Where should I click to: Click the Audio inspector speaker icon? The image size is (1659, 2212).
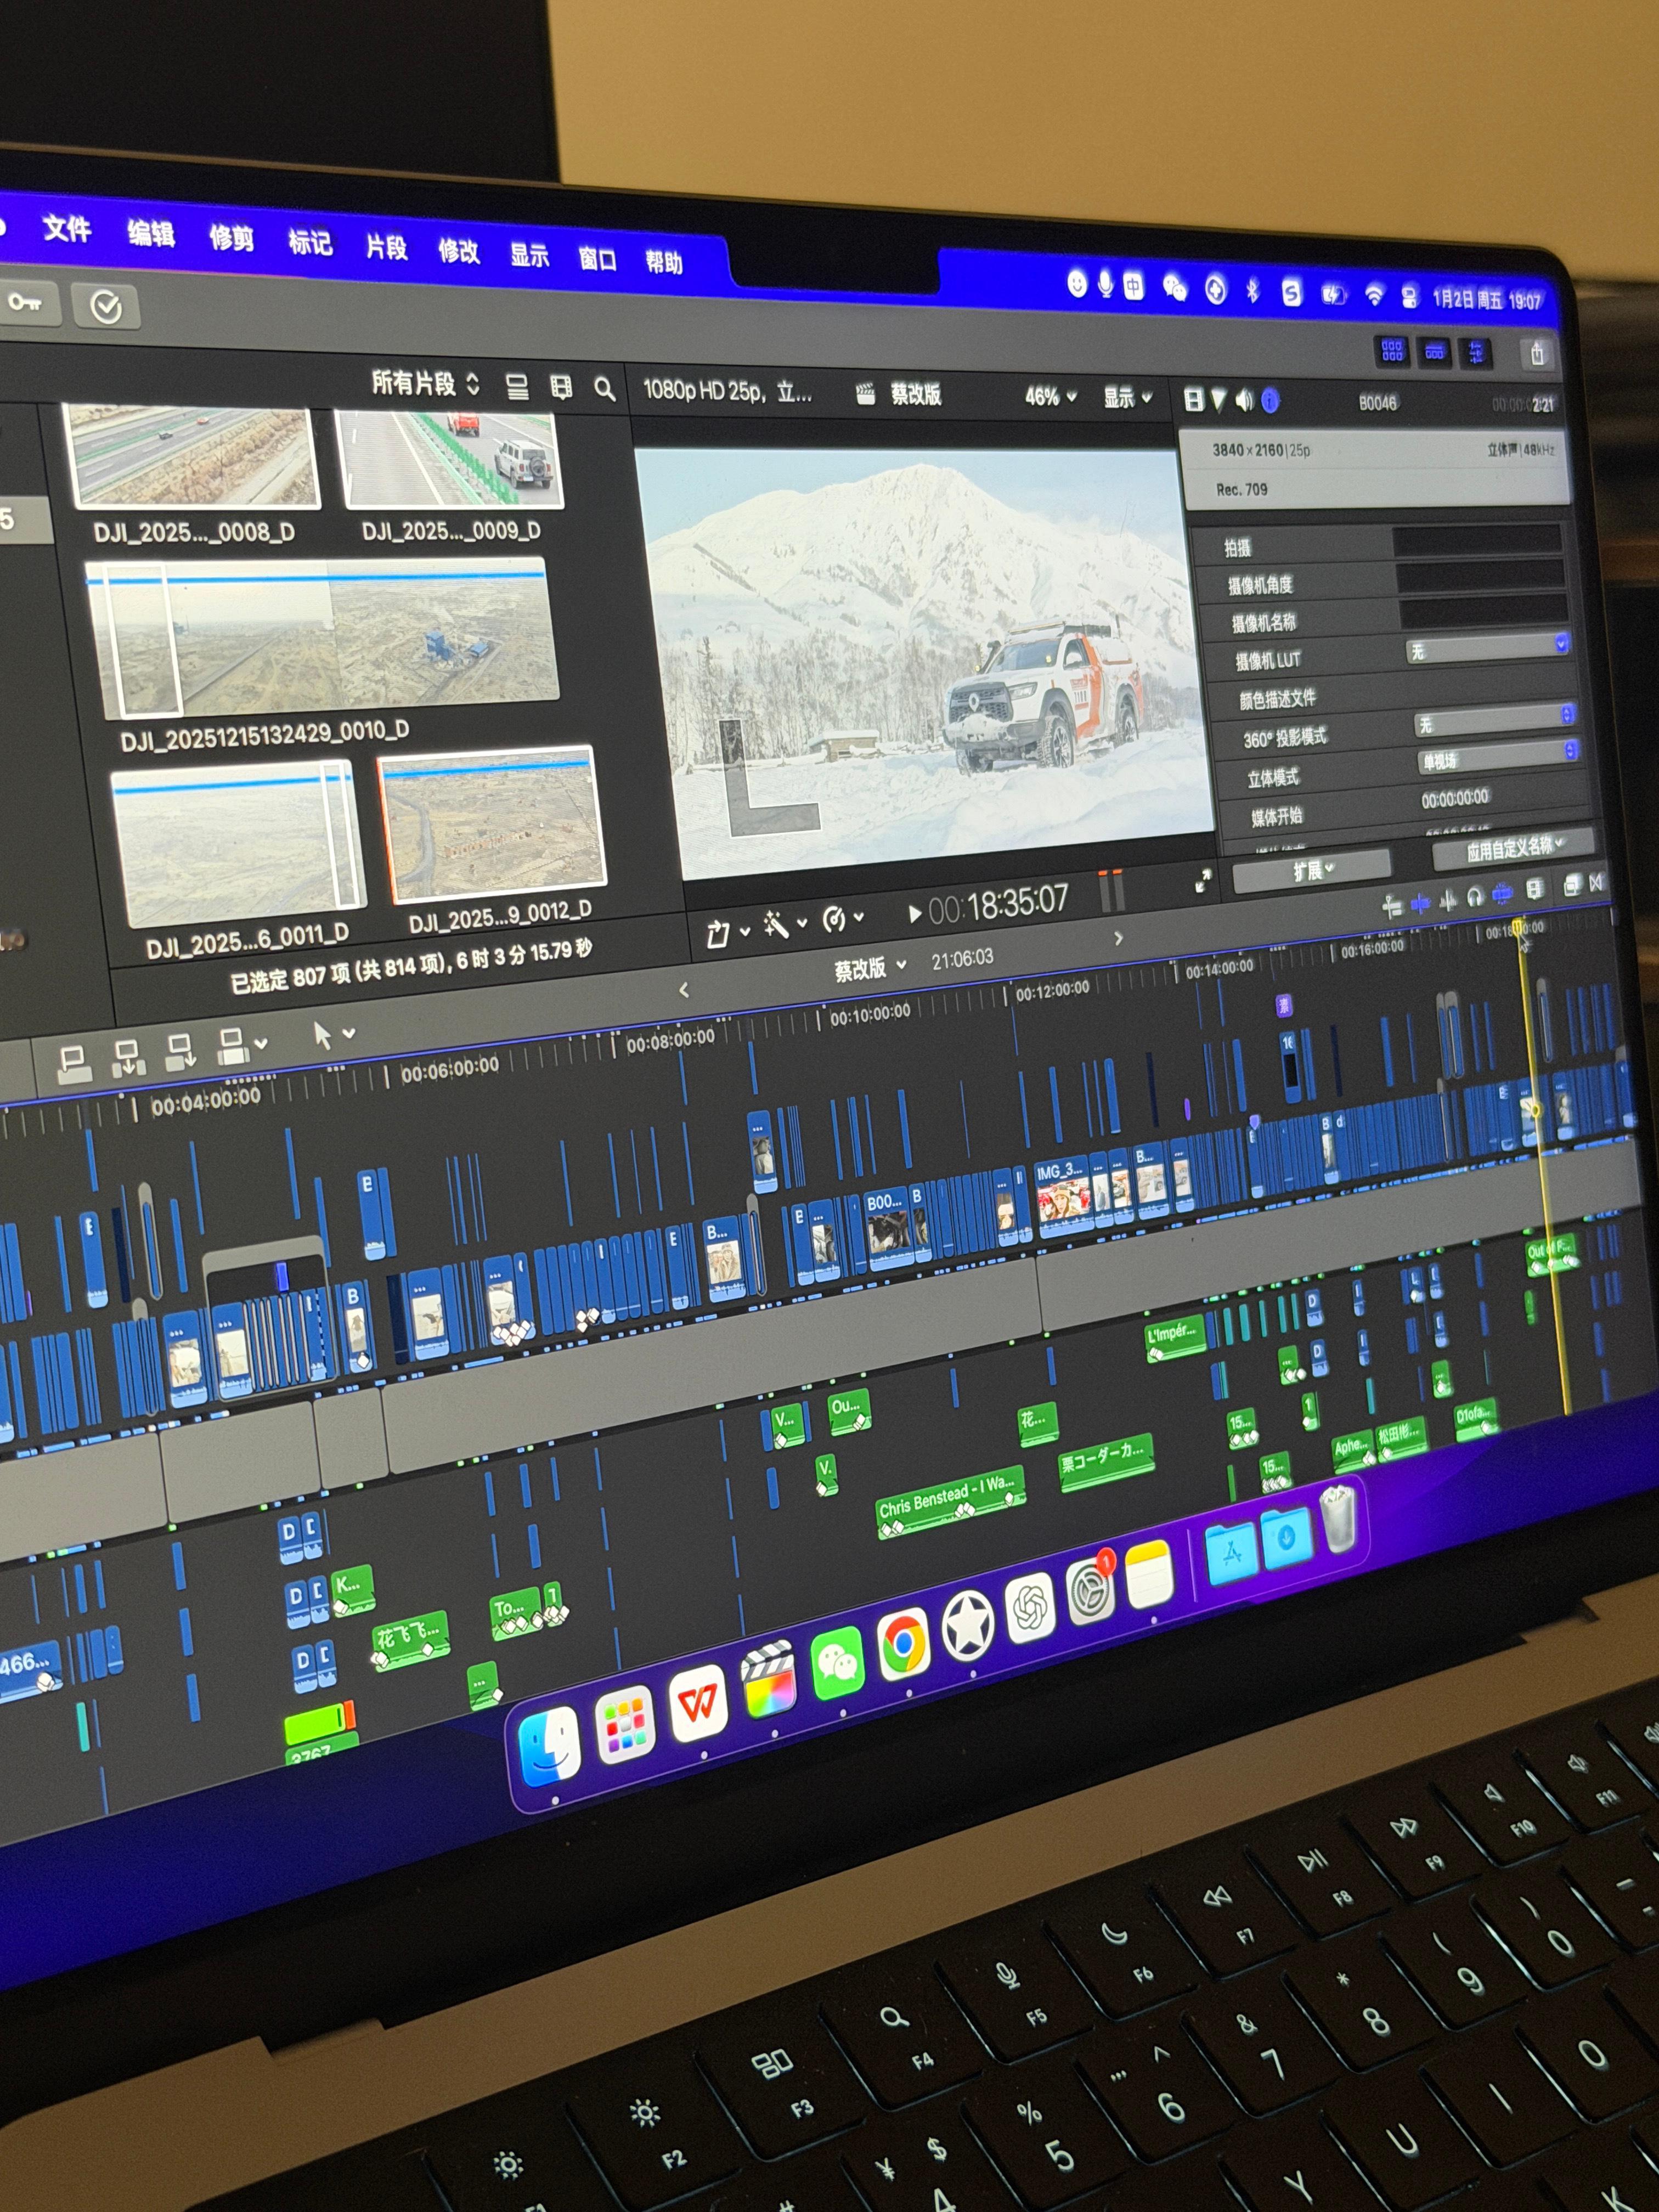coord(1244,400)
